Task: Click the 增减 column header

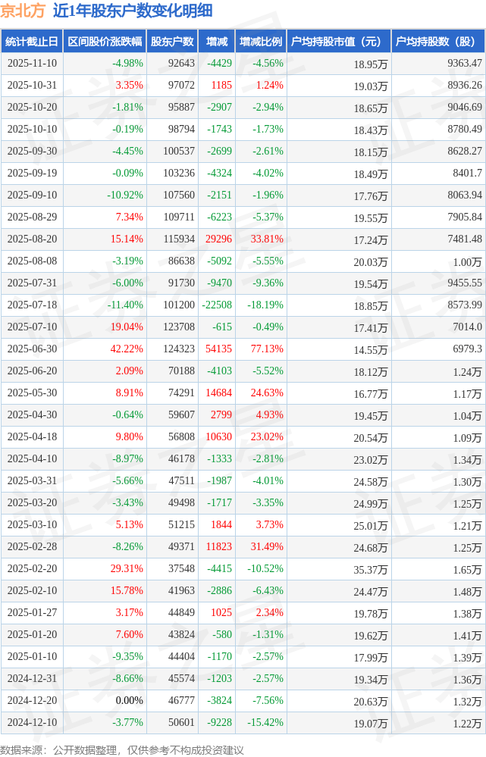Action: click(216, 42)
